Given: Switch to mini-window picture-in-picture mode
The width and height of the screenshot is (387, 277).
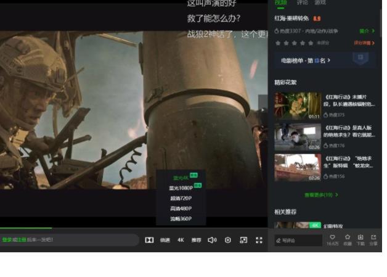Looking at the screenshot, I should 243,240.
